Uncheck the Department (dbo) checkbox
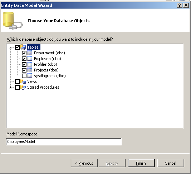Viewport: 191px width, 174px height. pyautogui.click(x=24, y=53)
